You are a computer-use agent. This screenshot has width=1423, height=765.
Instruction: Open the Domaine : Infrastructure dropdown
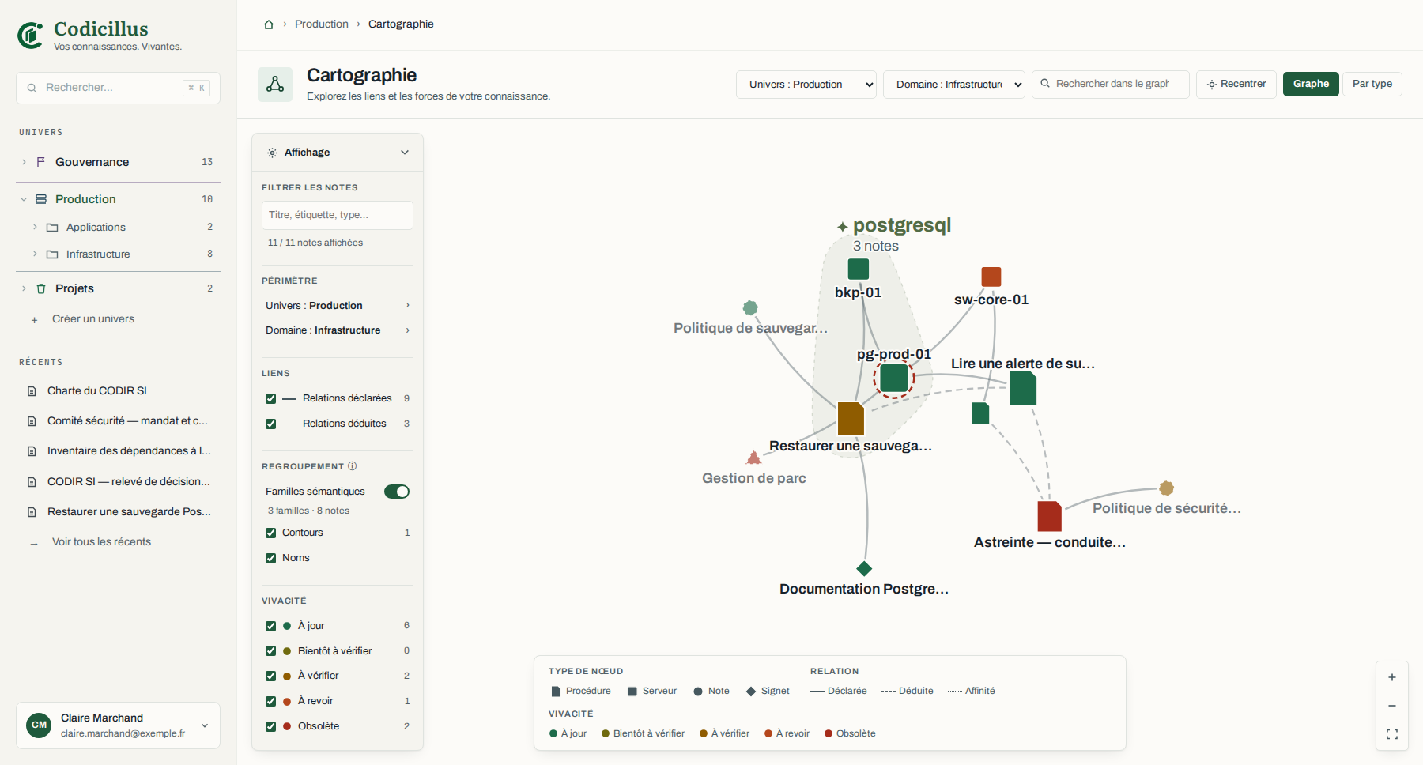[x=953, y=85]
